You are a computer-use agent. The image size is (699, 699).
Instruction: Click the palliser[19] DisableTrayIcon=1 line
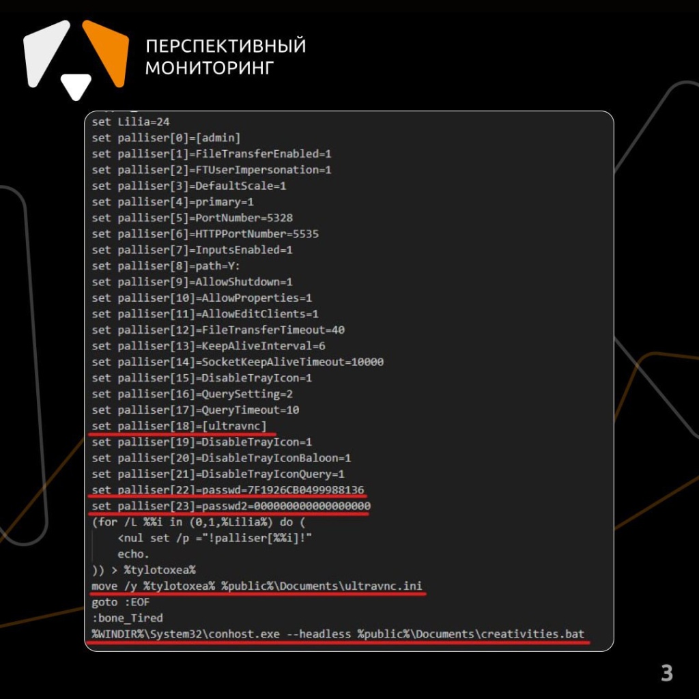[x=202, y=442]
